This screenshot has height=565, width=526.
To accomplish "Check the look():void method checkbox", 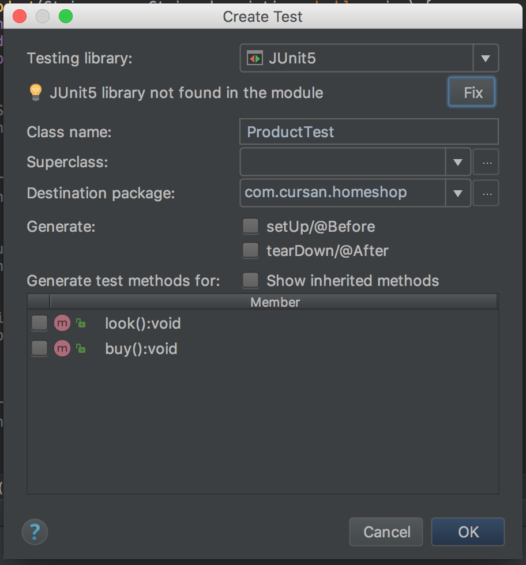I will tap(39, 323).
